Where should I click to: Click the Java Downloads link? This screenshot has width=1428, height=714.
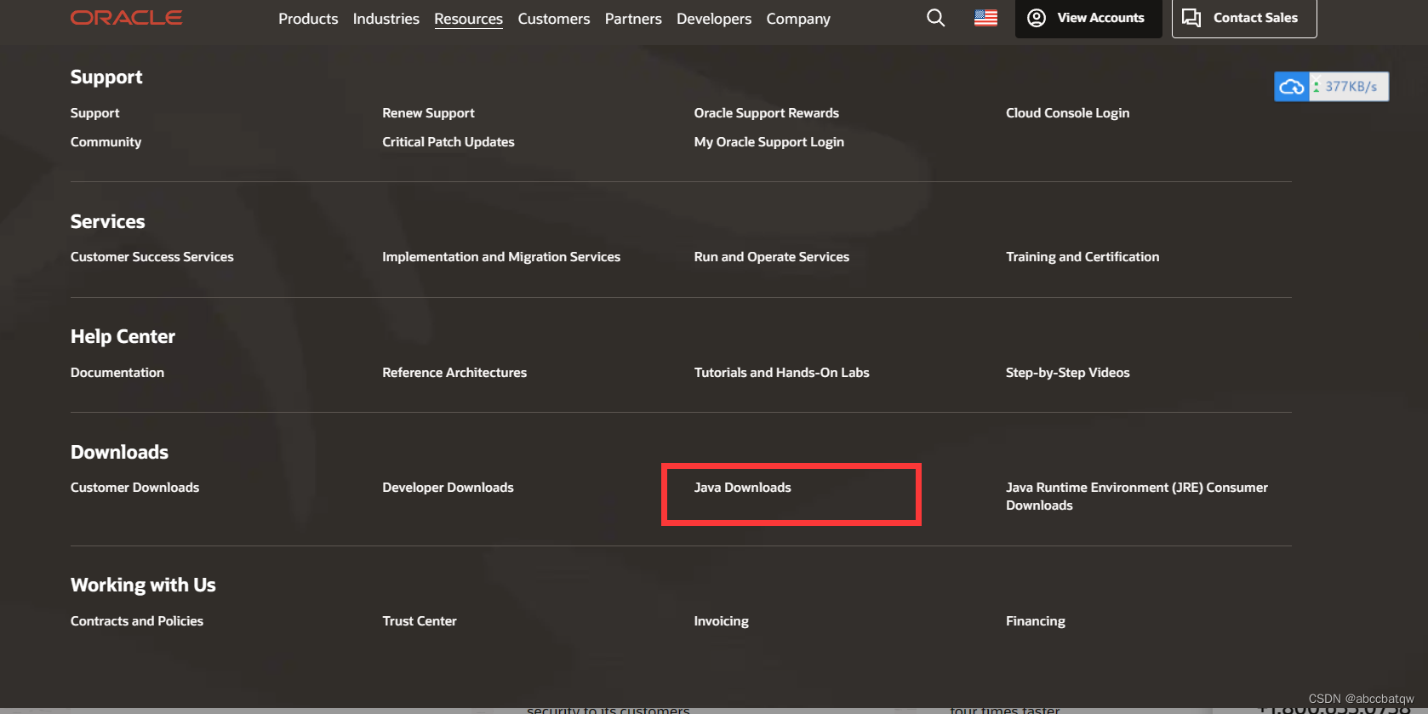[743, 488]
